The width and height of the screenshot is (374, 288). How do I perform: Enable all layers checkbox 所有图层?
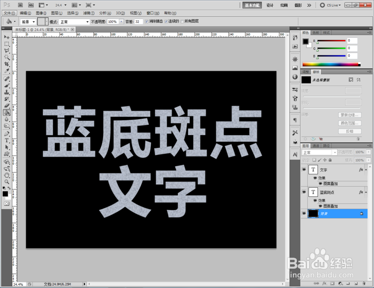pyautogui.click(x=182, y=21)
